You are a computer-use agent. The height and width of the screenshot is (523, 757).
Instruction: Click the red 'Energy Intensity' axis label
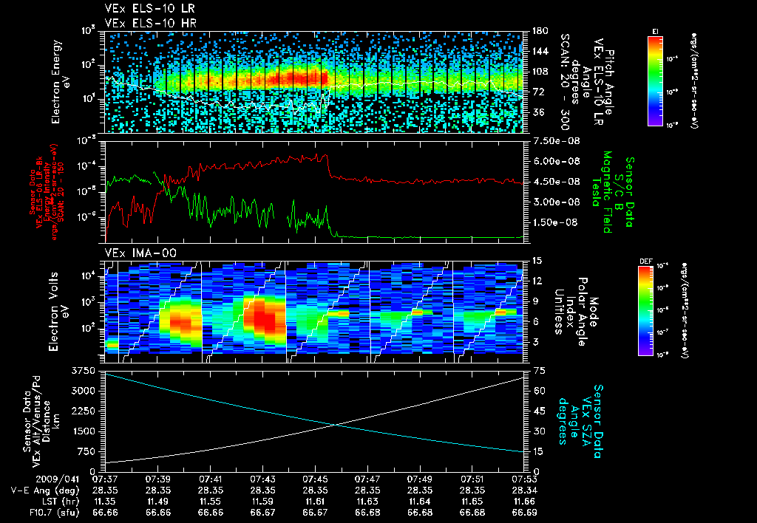(47, 193)
